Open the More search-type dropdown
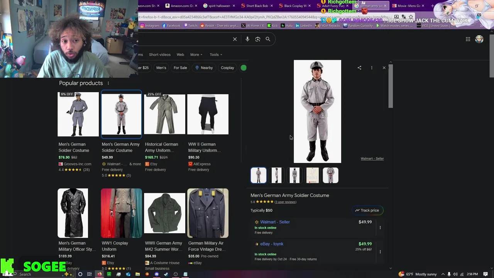 click(196, 54)
